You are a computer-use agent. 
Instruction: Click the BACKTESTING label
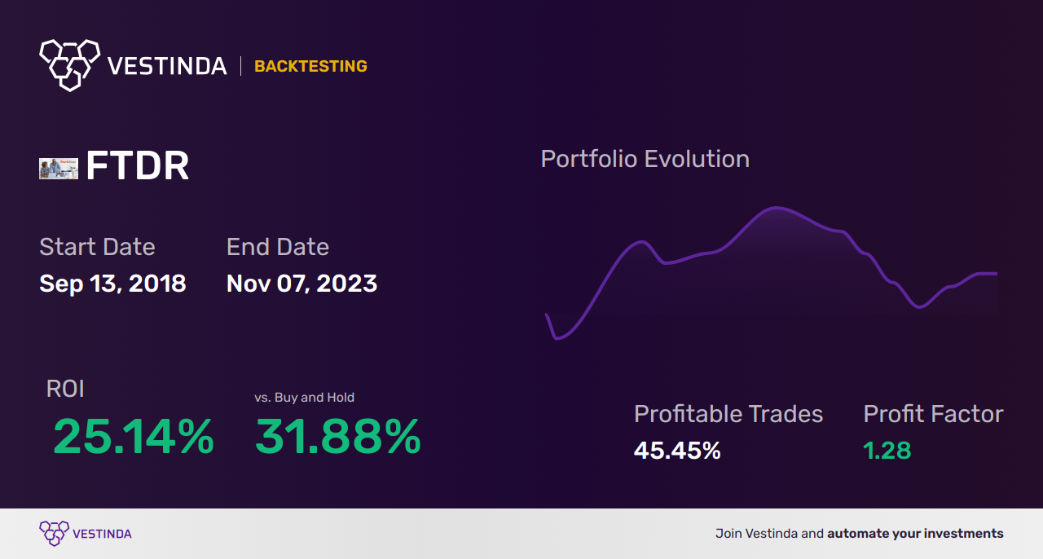(x=310, y=66)
